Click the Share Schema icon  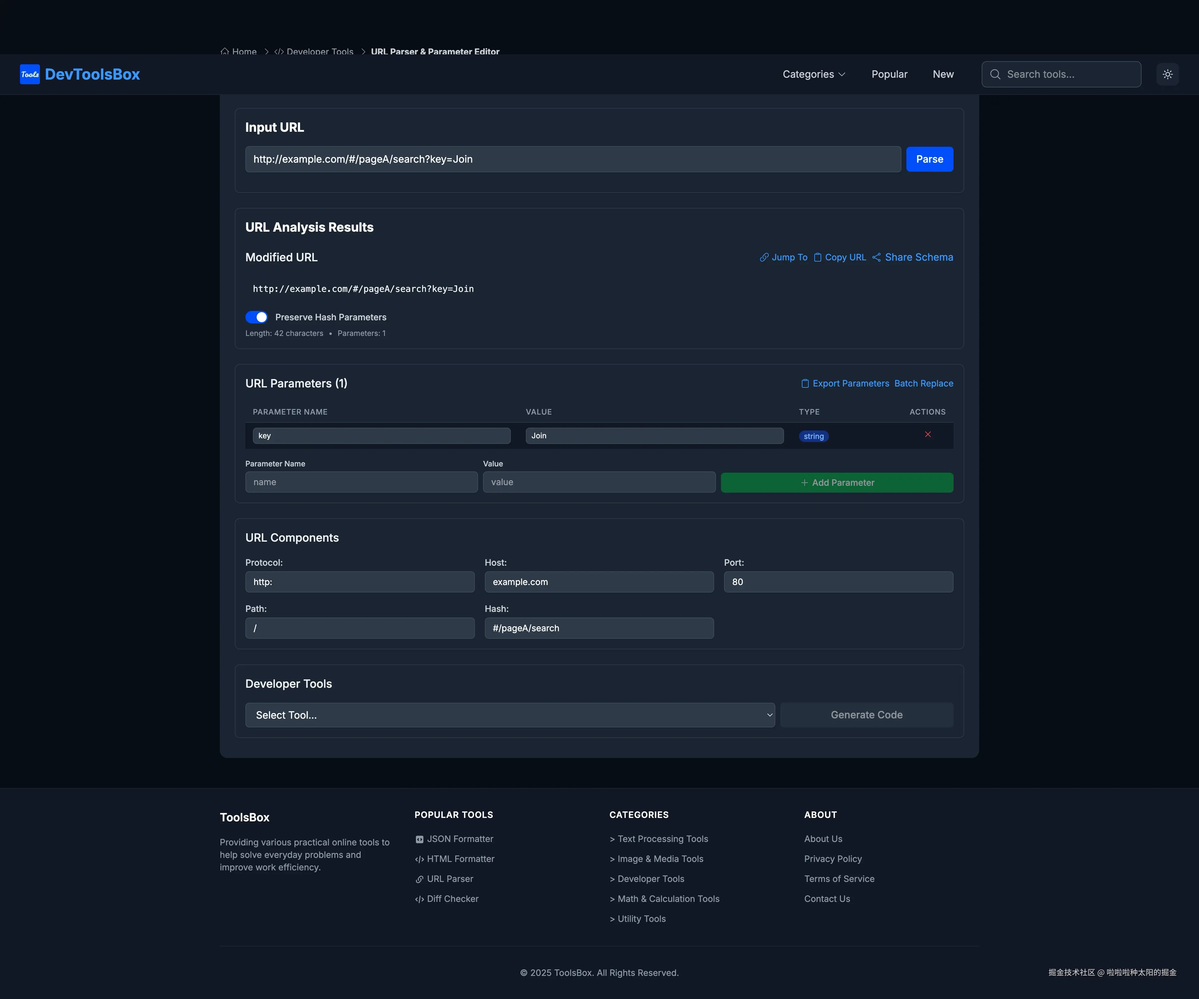[x=876, y=258]
